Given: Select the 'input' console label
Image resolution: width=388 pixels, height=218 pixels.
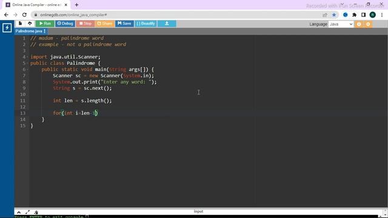Looking at the screenshot, I should 198,211.
